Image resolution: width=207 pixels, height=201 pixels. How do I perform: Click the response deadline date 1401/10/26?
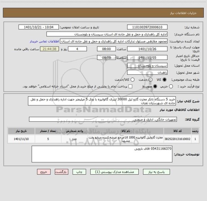click(x=147, y=49)
